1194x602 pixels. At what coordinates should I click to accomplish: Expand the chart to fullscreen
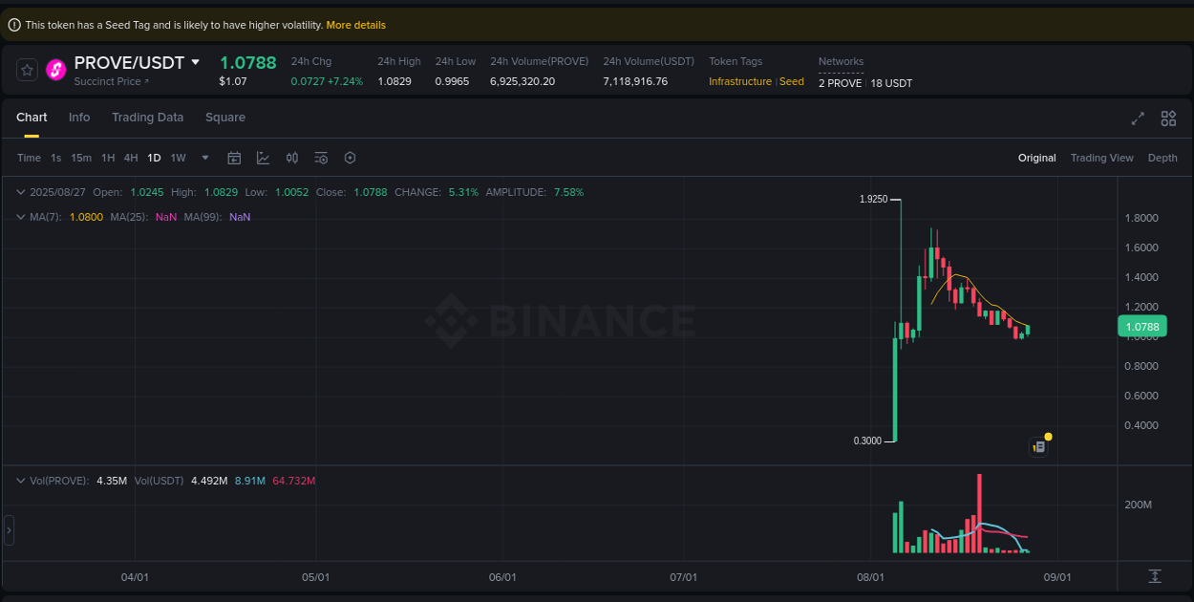(x=1137, y=118)
